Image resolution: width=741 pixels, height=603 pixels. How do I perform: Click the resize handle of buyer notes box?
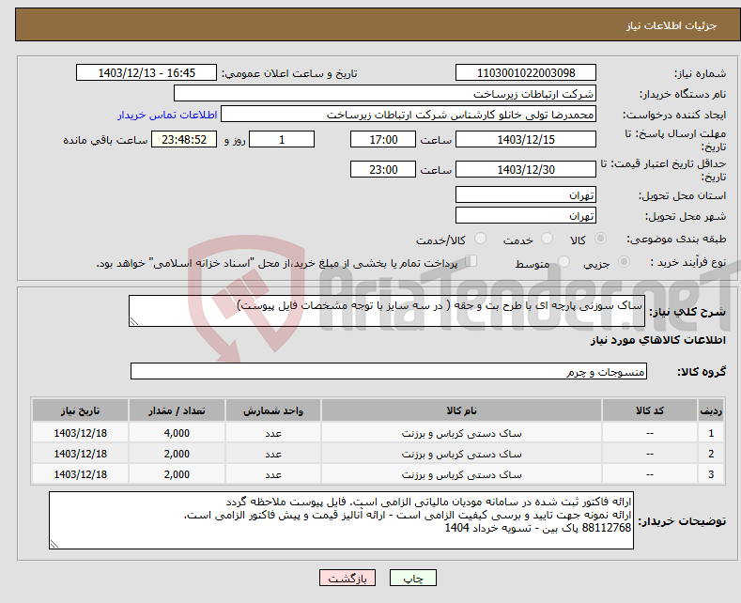tap(54, 545)
